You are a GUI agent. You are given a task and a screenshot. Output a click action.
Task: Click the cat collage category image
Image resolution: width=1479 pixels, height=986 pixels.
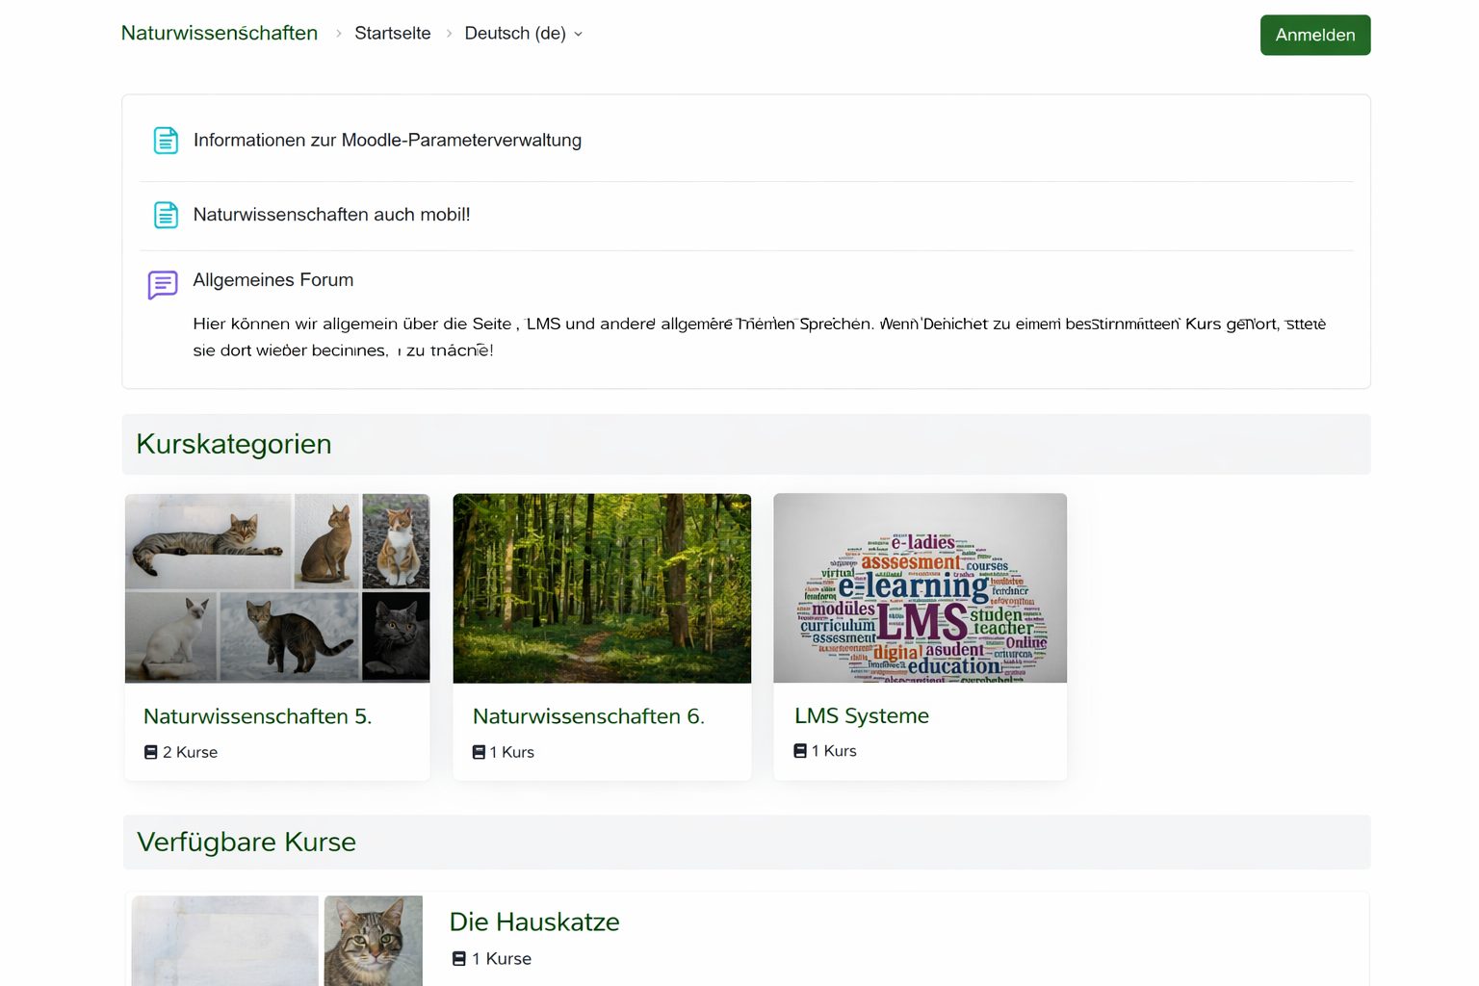[277, 588]
